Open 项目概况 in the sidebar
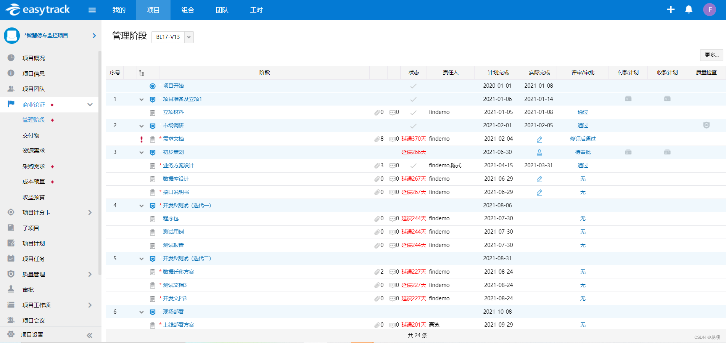This screenshot has height=343, width=726. (34, 58)
